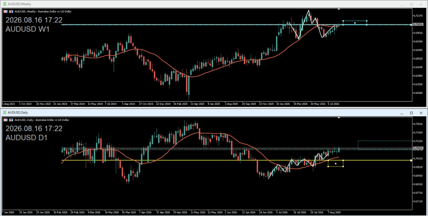The width and height of the screenshot is (428, 216).
Task: Click the '5 Jul 2026' date on Weekly time axis
Action: point(334,104)
